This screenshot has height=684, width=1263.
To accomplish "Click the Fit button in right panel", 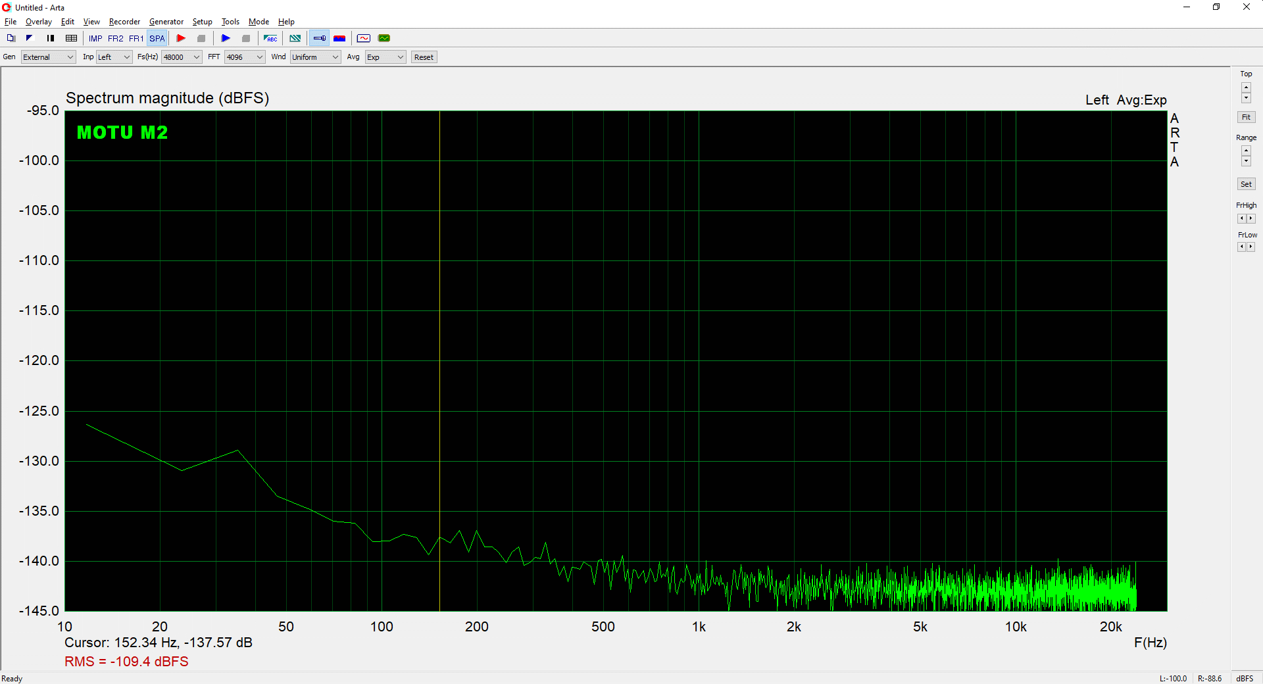I will (x=1246, y=117).
